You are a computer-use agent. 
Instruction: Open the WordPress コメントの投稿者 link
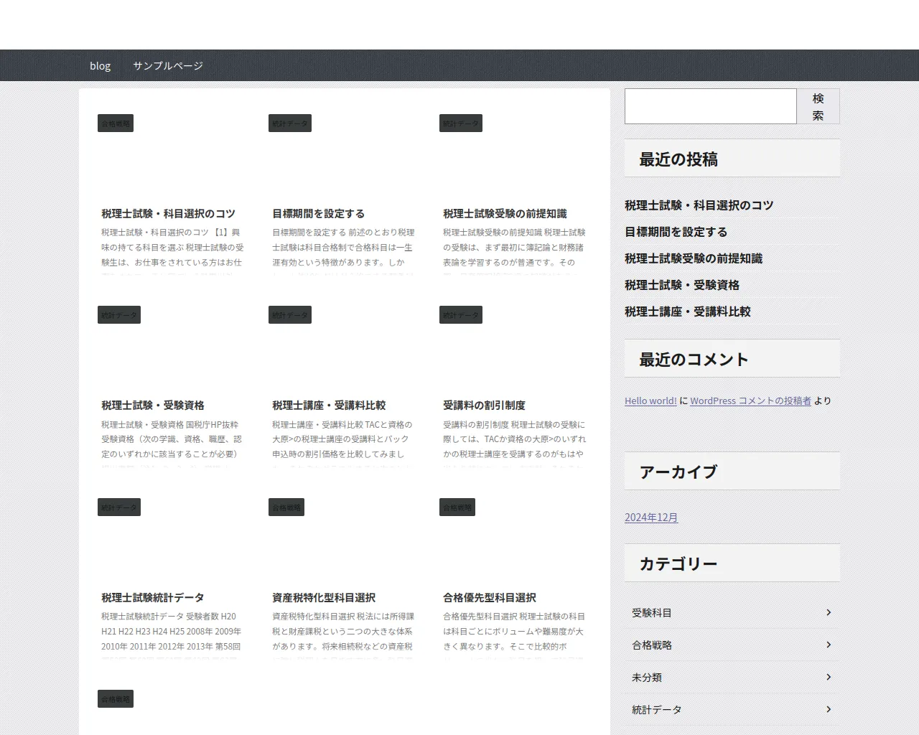click(x=750, y=401)
